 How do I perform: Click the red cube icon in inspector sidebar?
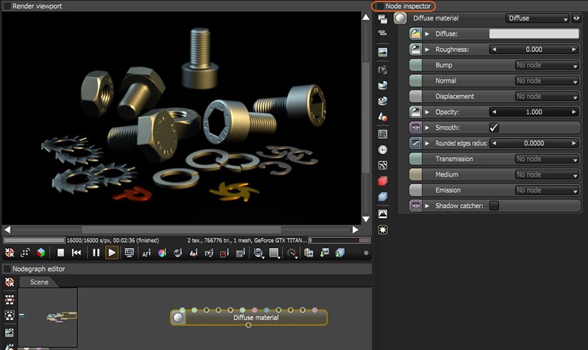tap(382, 181)
